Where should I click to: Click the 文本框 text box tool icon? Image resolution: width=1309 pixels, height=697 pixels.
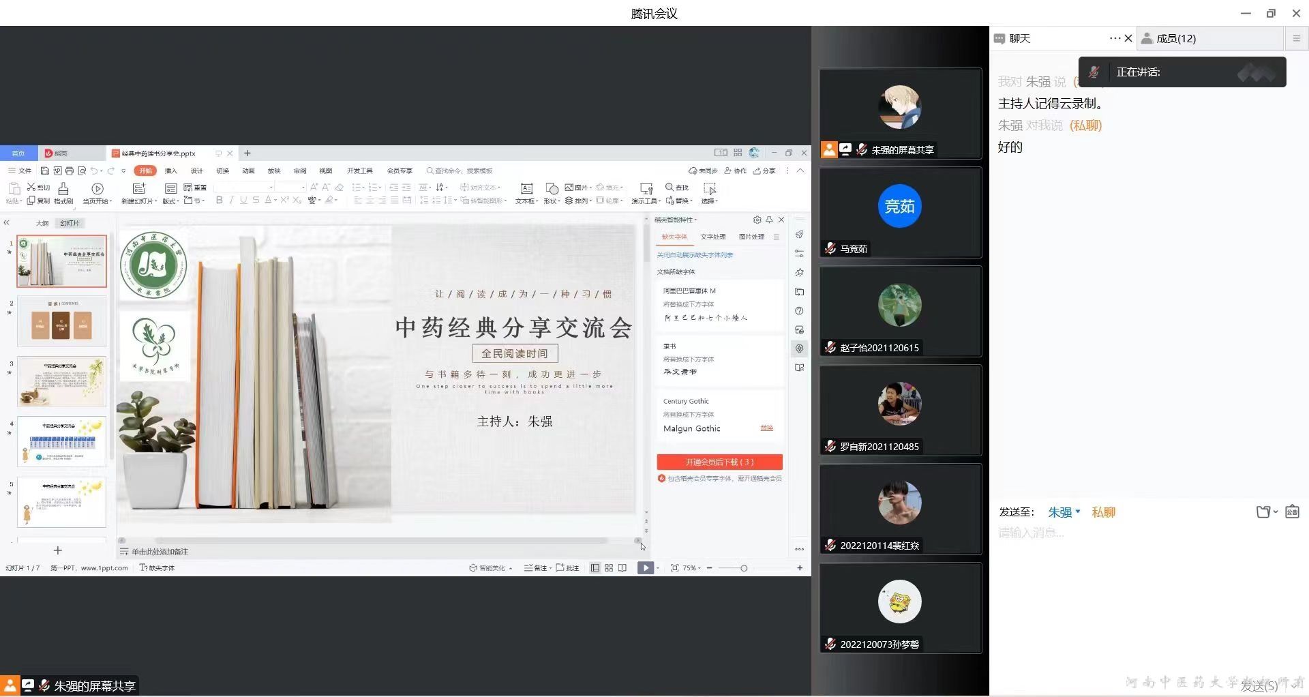coord(526,189)
